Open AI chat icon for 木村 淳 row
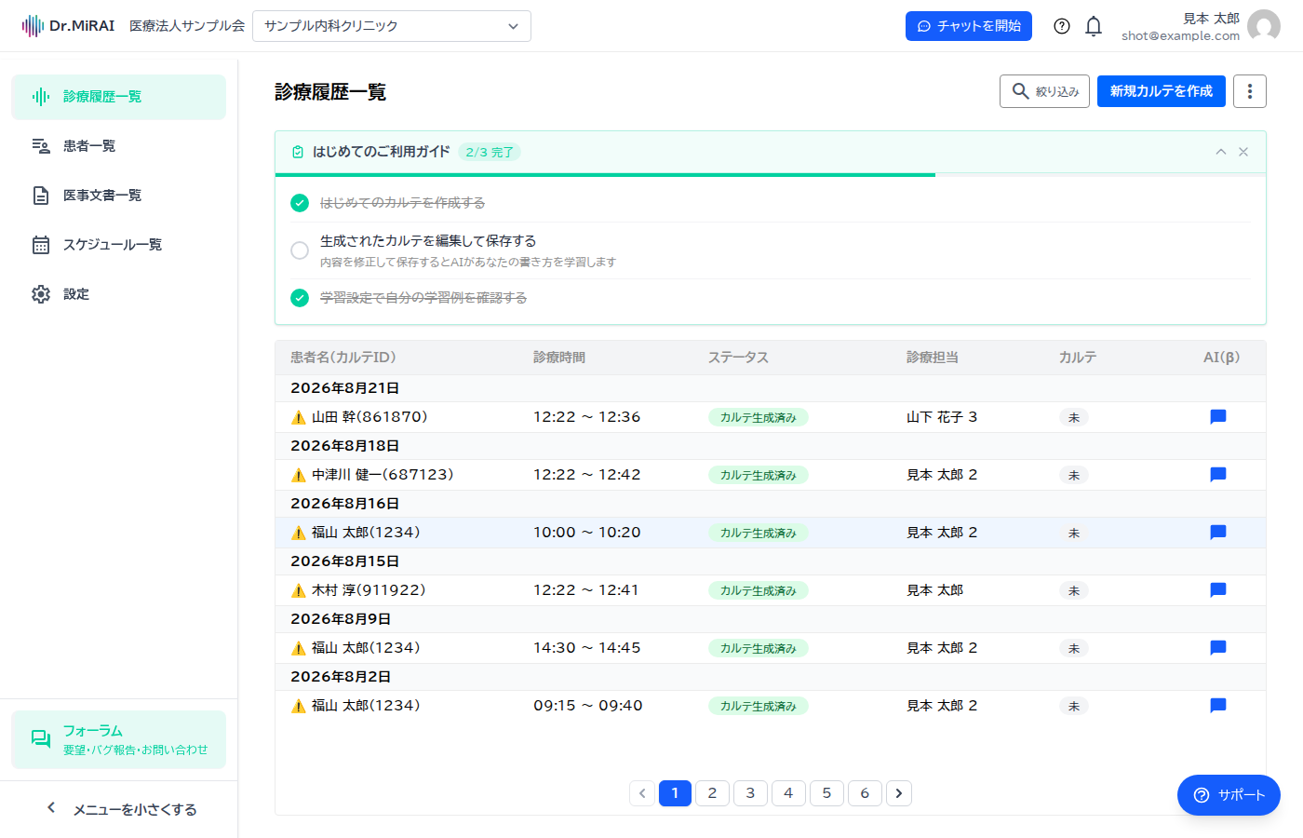This screenshot has height=838, width=1303. pyautogui.click(x=1217, y=590)
